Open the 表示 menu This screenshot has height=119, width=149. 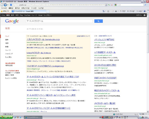(x=17, y=8)
